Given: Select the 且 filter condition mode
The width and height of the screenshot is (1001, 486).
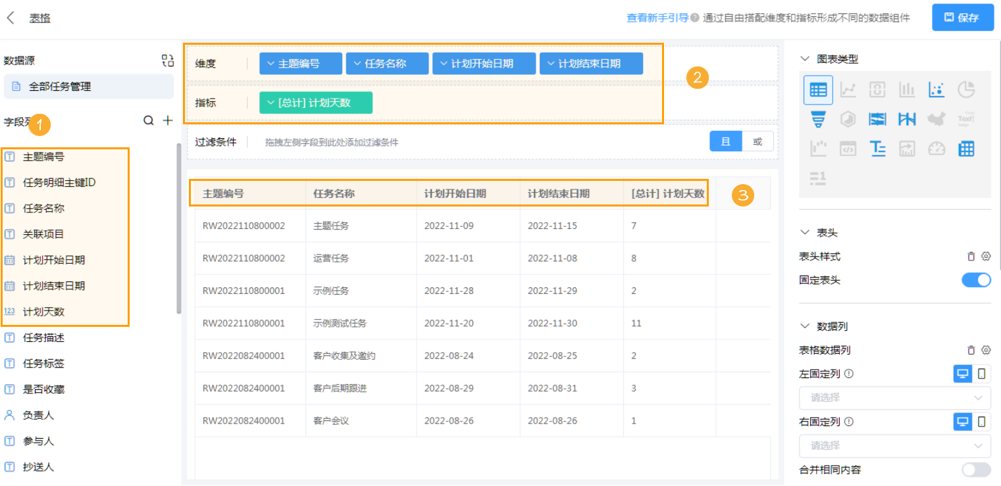Looking at the screenshot, I should pyautogui.click(x=725, y=141).
